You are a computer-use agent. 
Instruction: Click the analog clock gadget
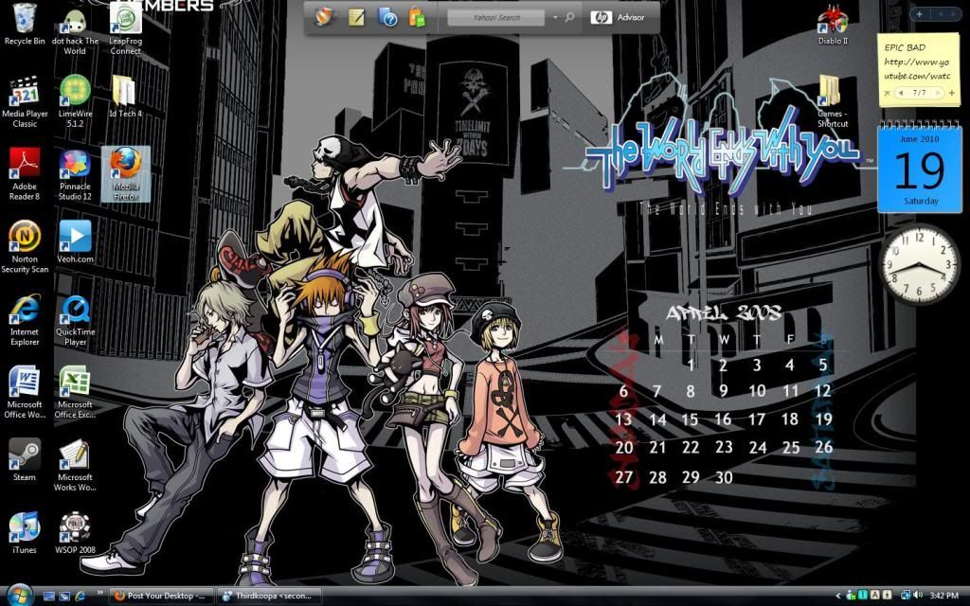point(919,263)
